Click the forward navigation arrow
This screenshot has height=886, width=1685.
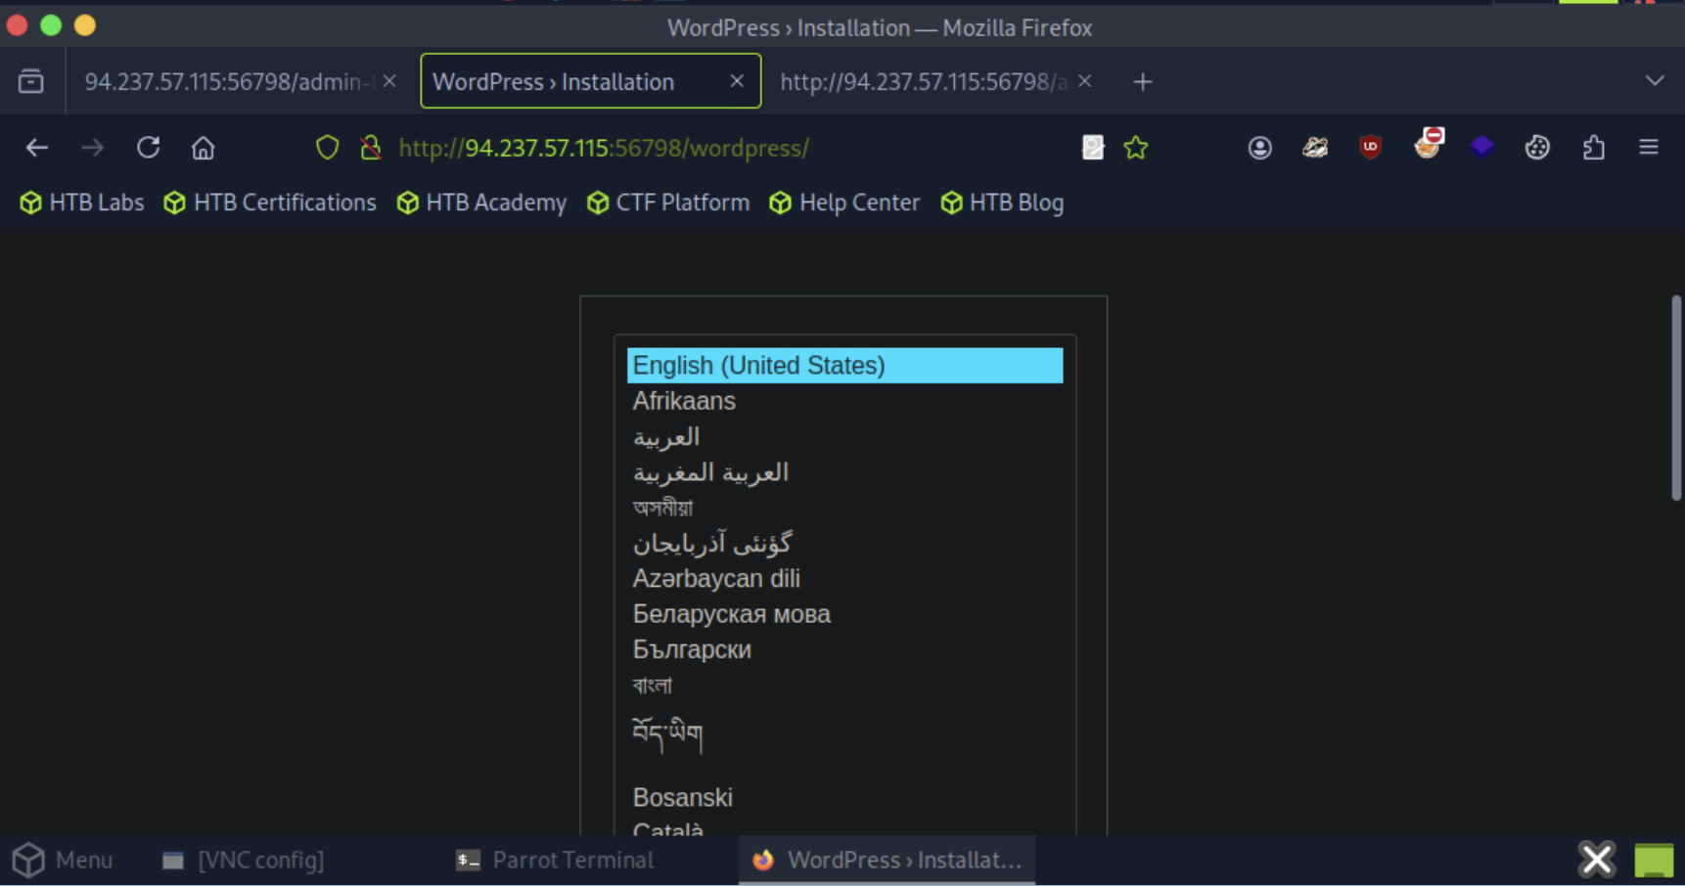(x=93, y=148)
